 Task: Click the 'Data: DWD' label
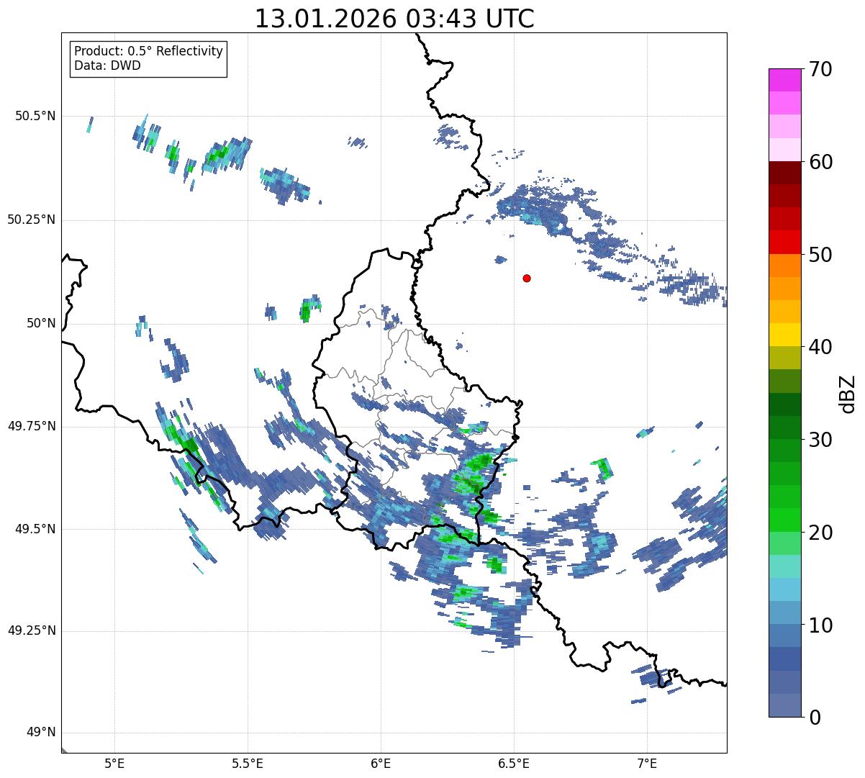coord(107,65)
